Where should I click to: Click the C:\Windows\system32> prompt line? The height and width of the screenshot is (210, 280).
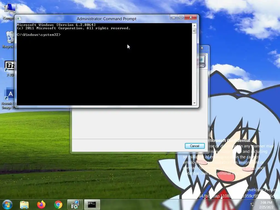(39, 35)
